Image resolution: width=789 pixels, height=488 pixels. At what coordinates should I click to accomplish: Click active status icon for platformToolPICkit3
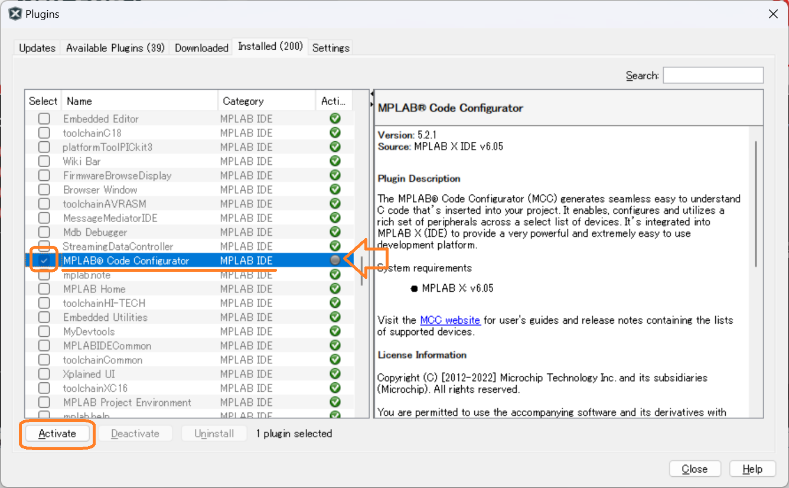[335, 147]
